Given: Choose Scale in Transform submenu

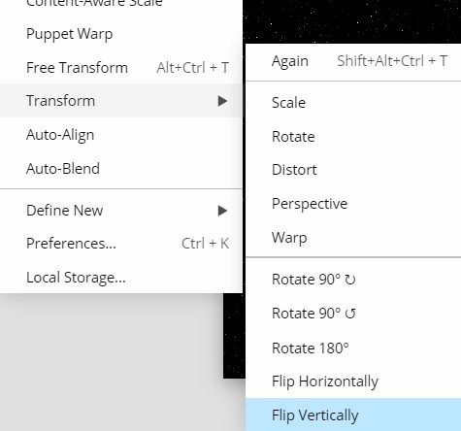Looking at the screenshot, I should click(x=353, y=103).
